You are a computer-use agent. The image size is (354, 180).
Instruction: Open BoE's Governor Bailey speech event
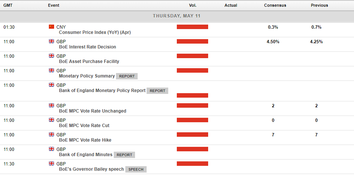(x=91, y=169)
